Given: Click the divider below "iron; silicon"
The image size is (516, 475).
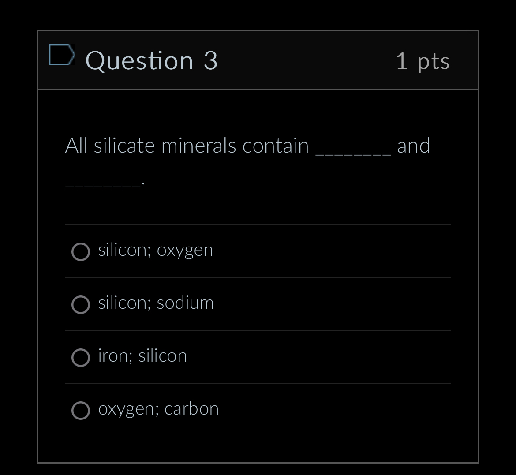Looking at the screenshot, I should [x=258, y=383].
